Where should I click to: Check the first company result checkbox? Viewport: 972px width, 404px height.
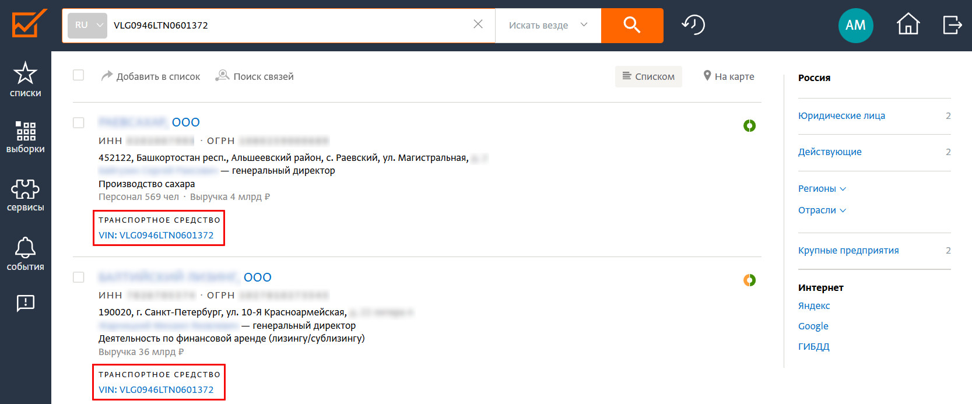79,122
